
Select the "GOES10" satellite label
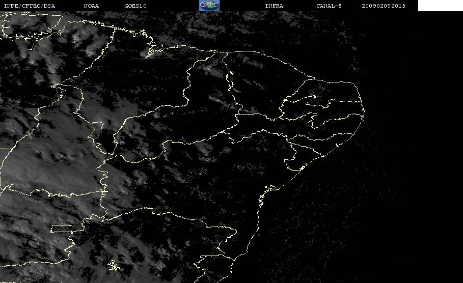(135, 6)
